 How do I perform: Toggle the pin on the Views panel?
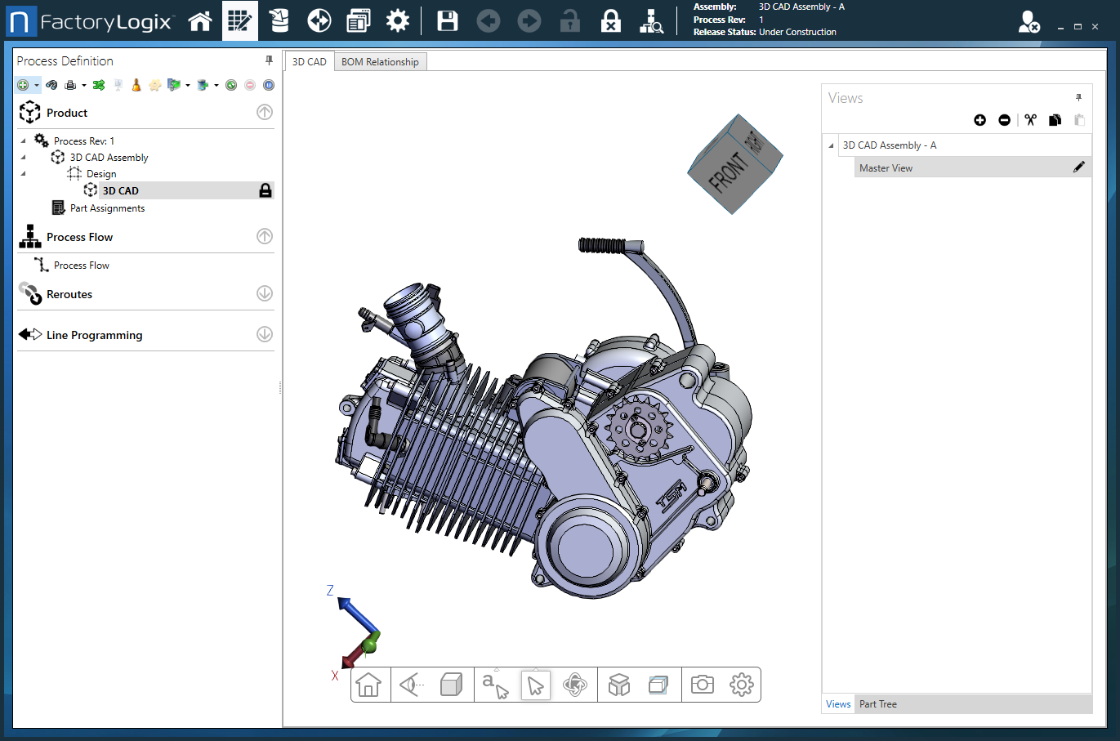1078,97
